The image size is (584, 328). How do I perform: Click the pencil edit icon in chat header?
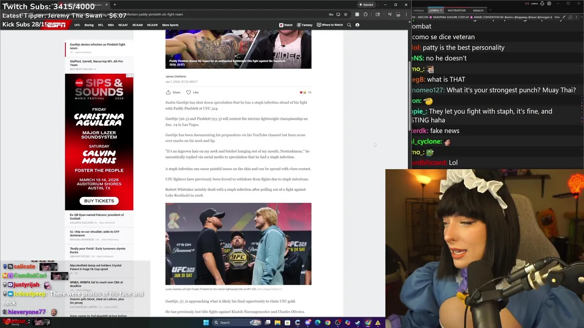tap(564, 17)
